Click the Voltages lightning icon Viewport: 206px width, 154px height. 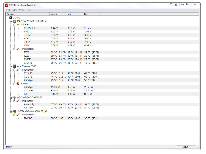[x=18, y=24]
